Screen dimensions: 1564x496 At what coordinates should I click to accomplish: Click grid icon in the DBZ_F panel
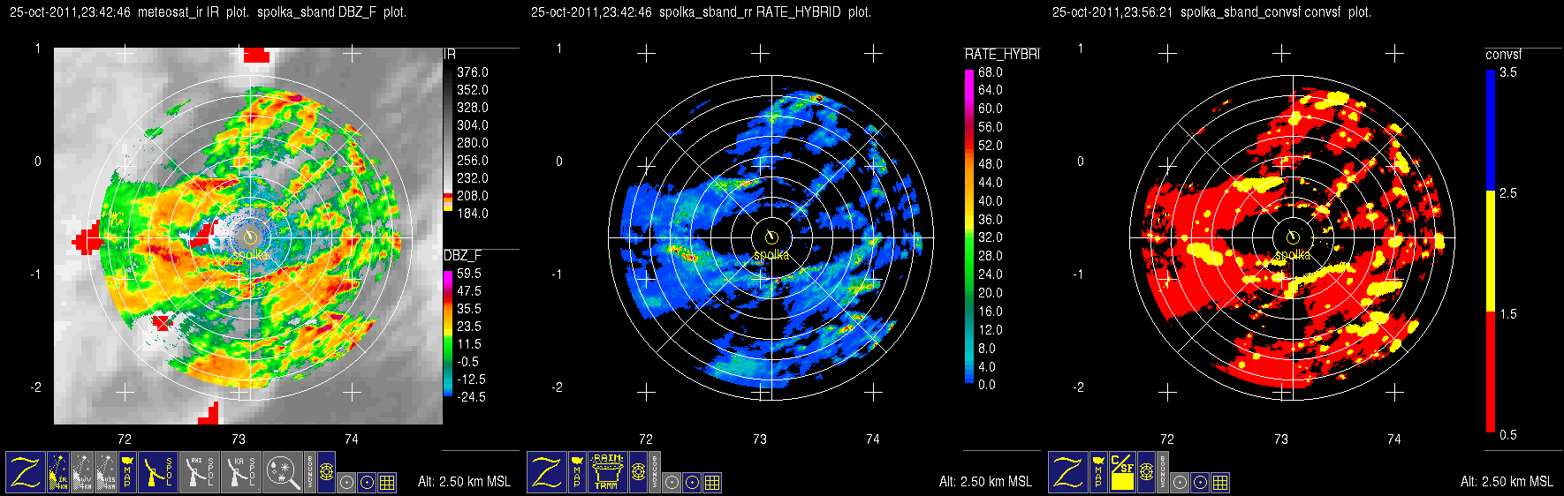tap(387, 483)
